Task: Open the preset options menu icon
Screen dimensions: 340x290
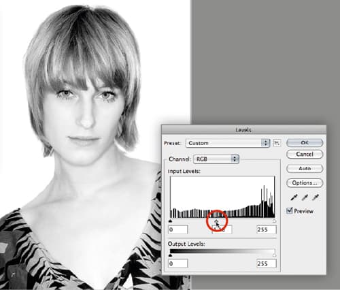Action: 277,143
